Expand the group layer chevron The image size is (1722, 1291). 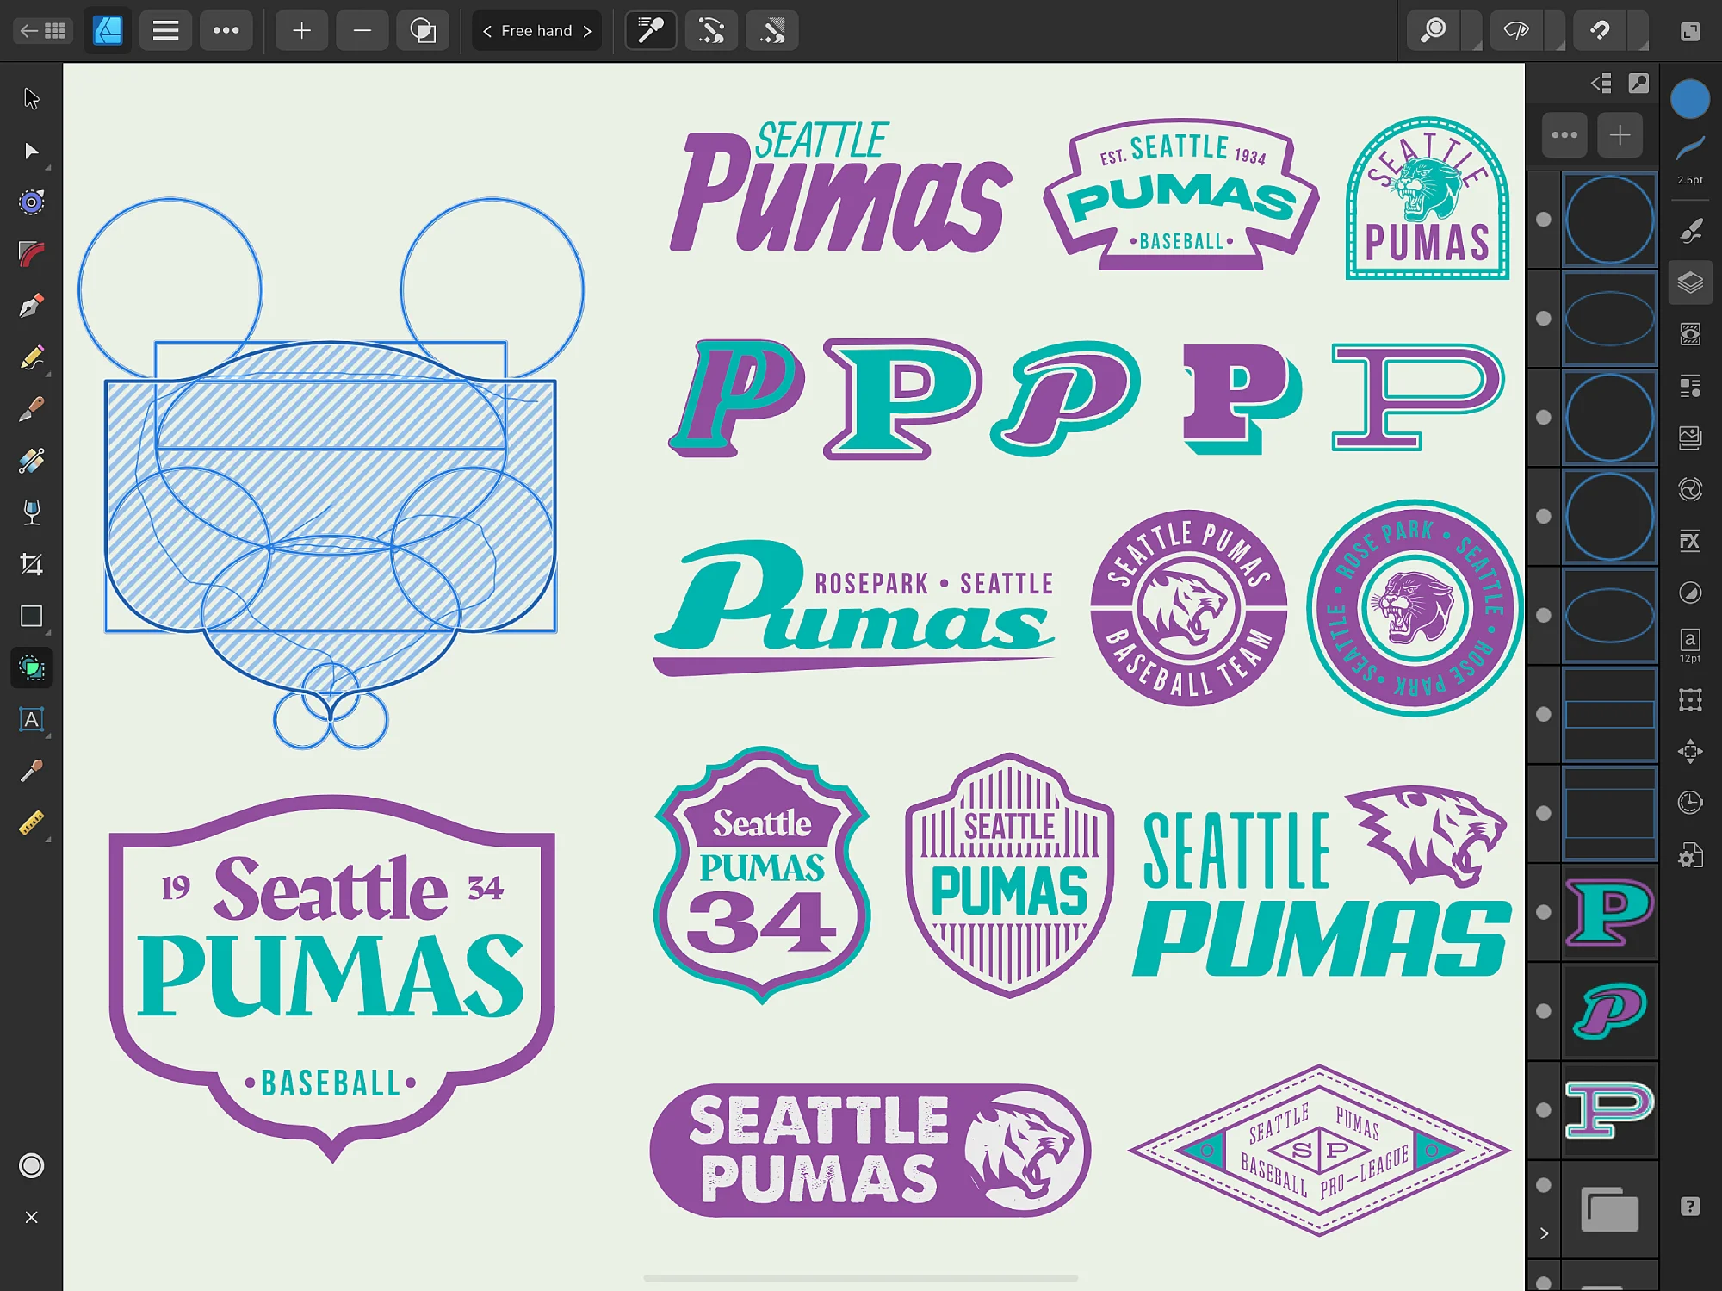tap(1544, 1233)
